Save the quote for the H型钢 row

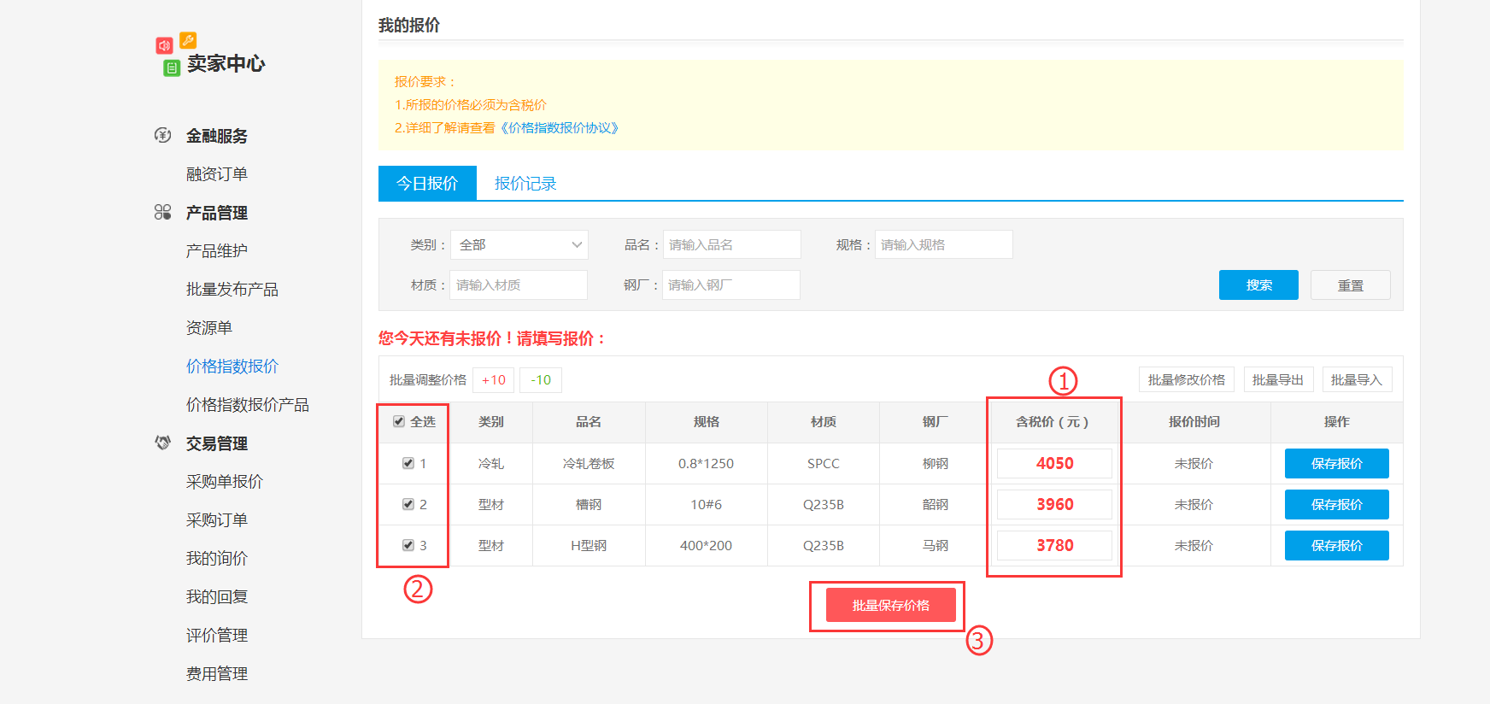(1337, 545)
